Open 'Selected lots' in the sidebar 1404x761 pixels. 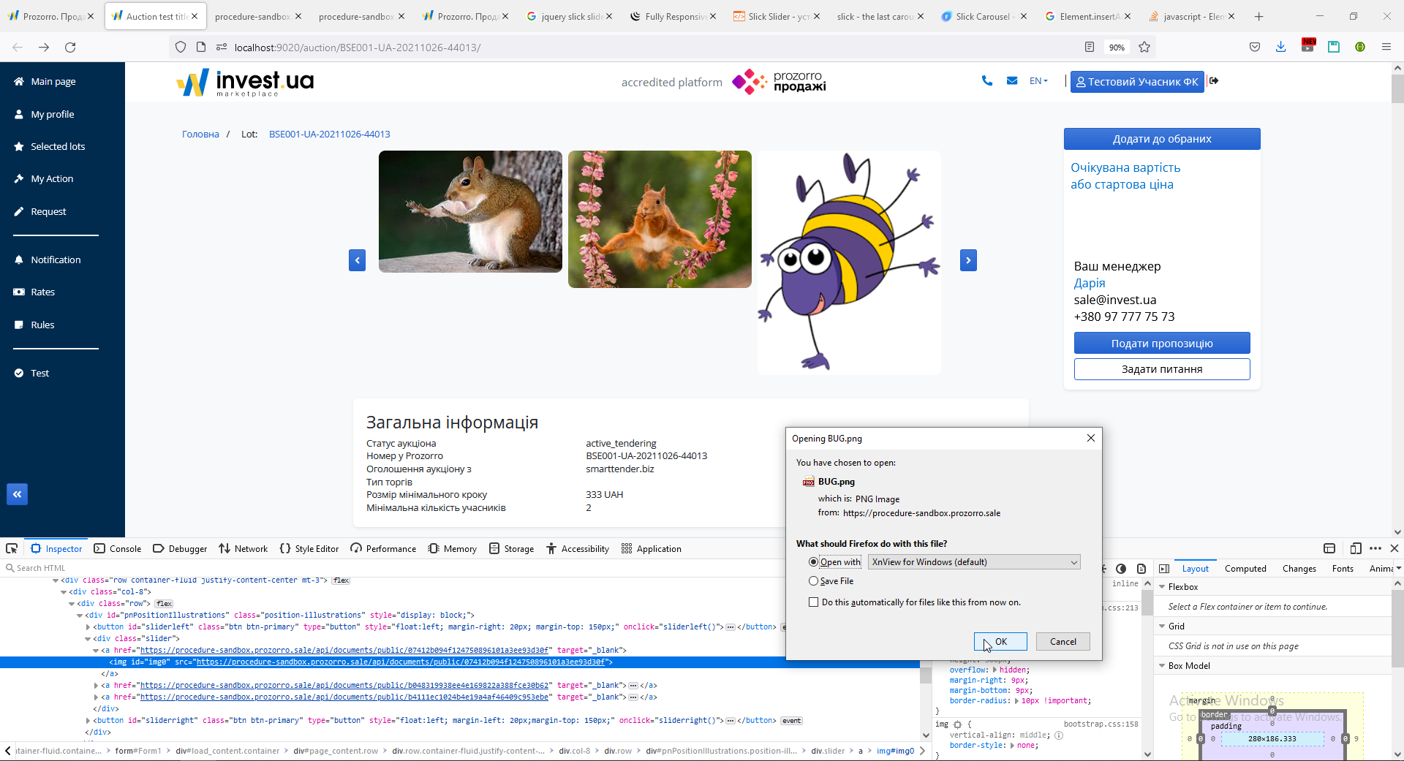click(x=58, y=146)
